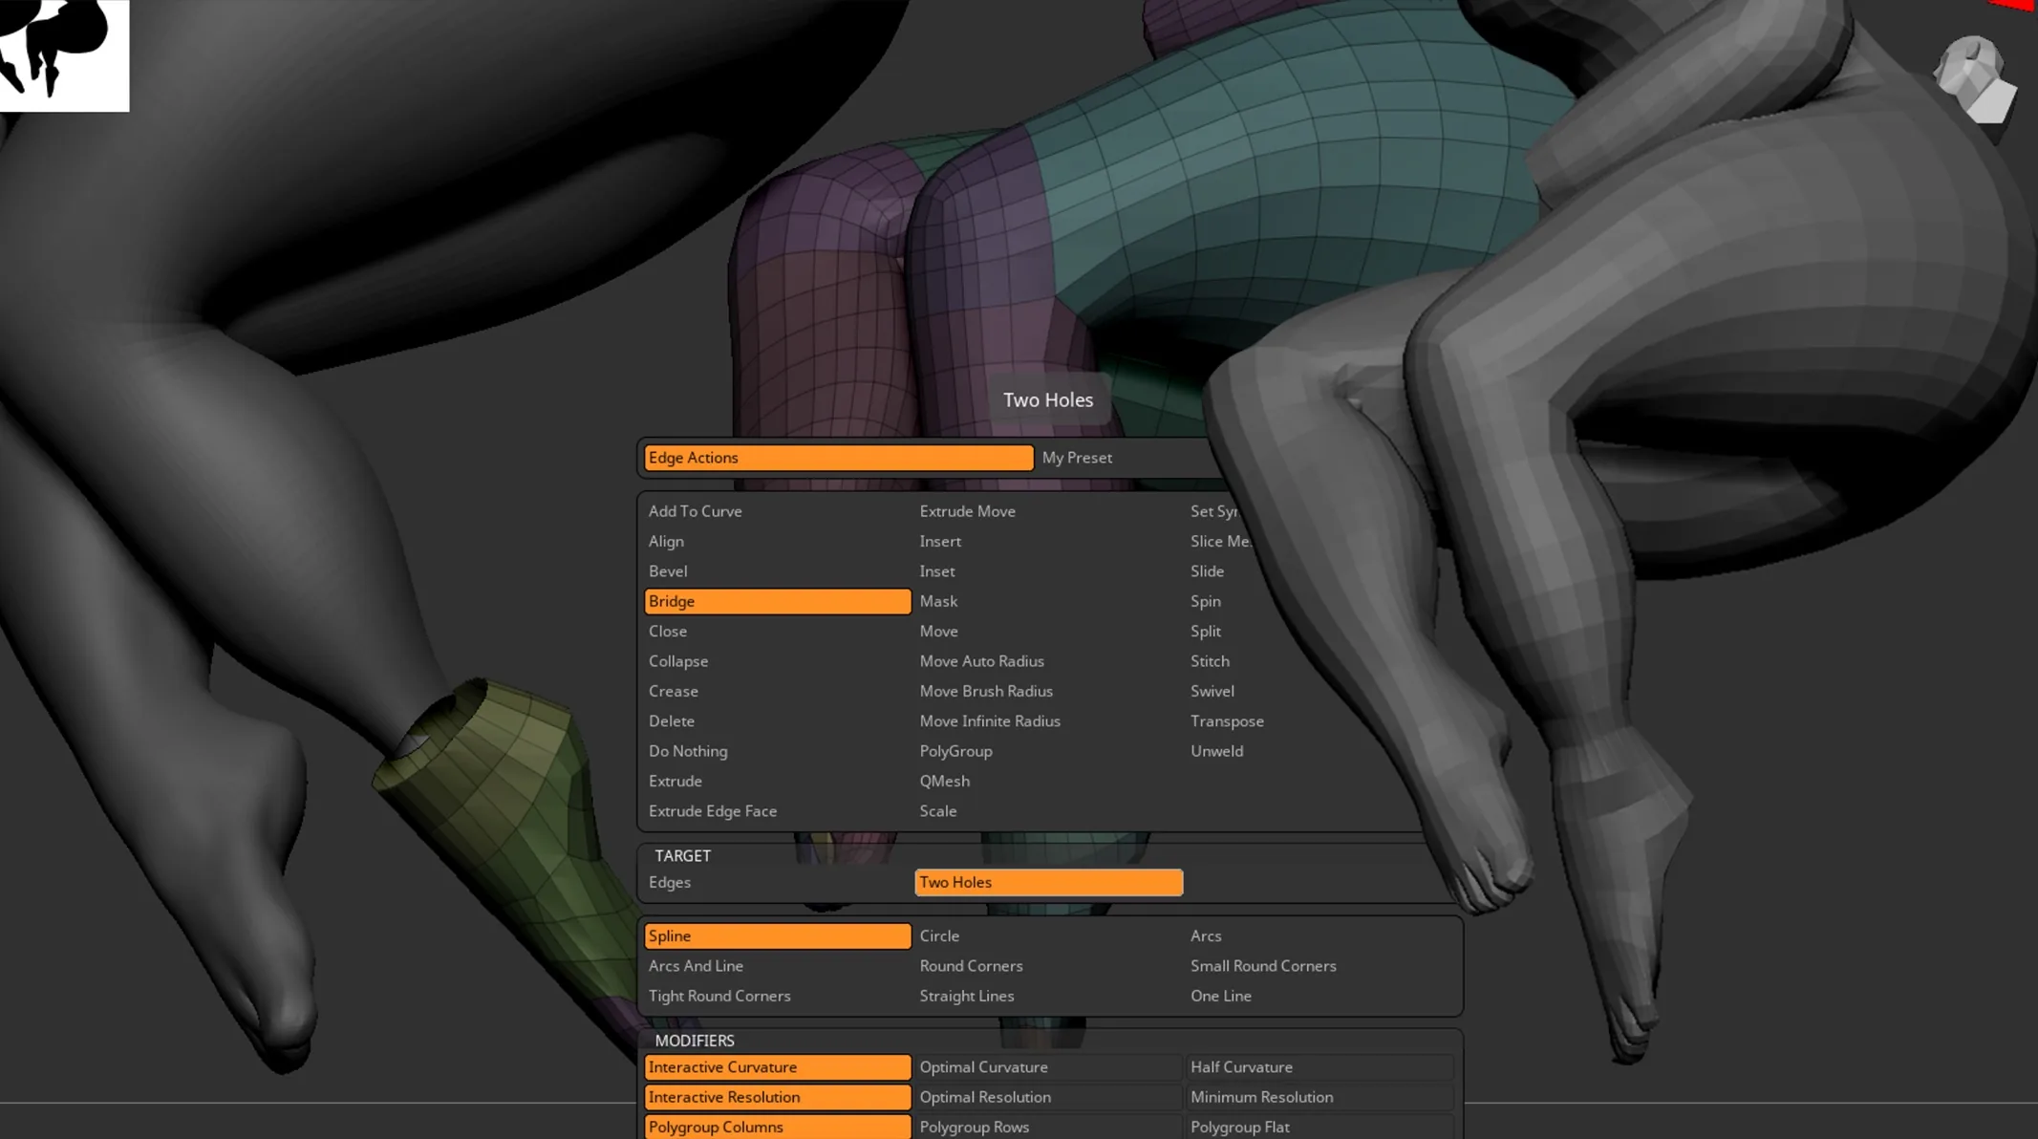Image resolution: width=2038 pixels, height=1139 pixels.
Task: Choose Arcs And Line option
Action: point(696,966)
